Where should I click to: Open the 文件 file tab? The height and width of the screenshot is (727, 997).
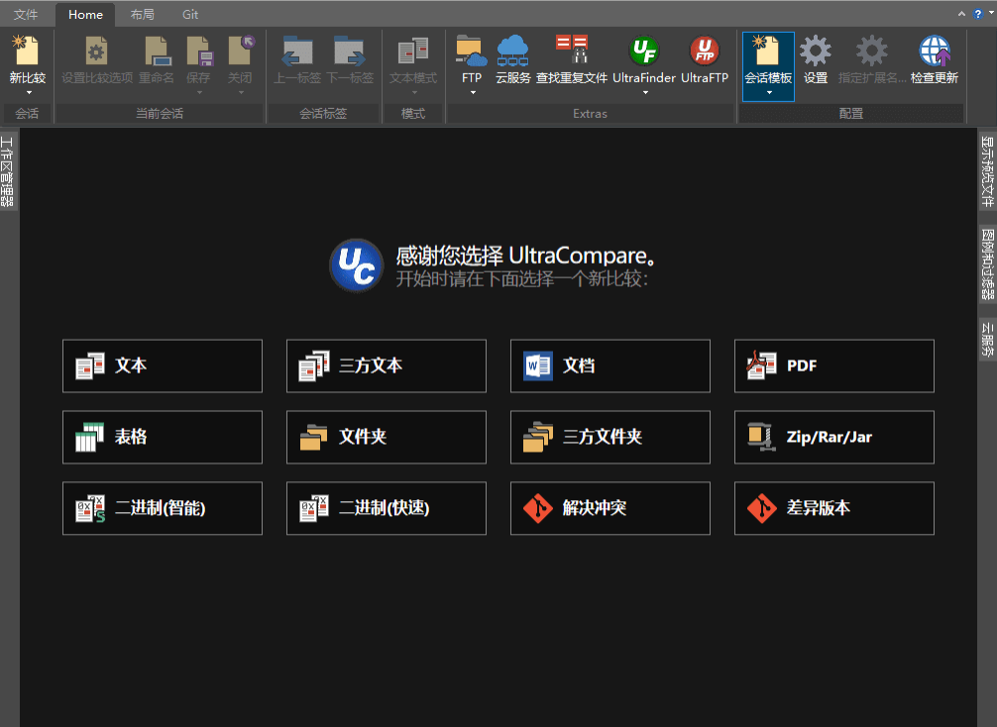[x=26, y=15]
